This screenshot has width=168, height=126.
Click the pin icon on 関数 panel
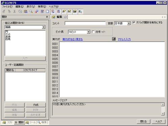(x=47, y=17)
